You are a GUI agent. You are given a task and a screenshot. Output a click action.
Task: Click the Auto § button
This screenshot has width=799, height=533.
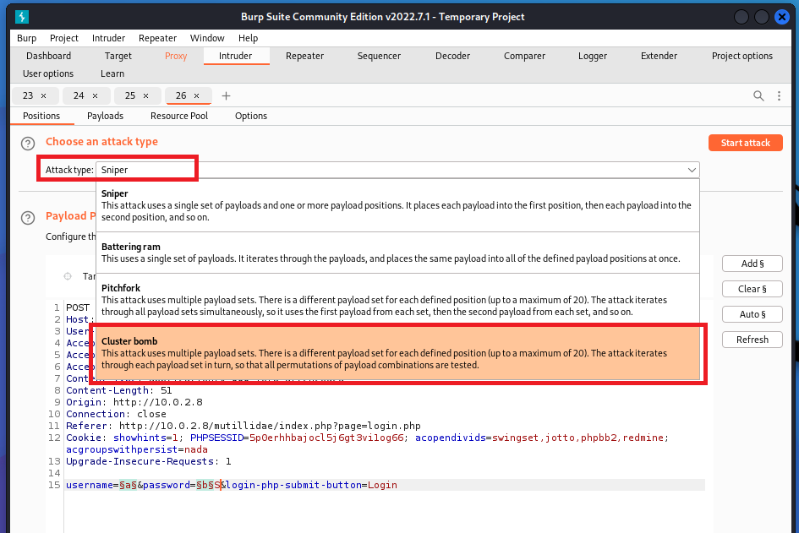(752, 314)
